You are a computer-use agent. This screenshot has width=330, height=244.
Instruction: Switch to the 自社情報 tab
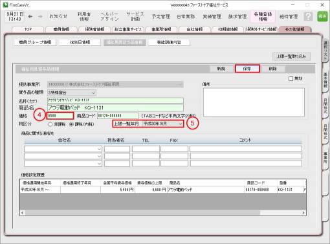tap(195, 29)
